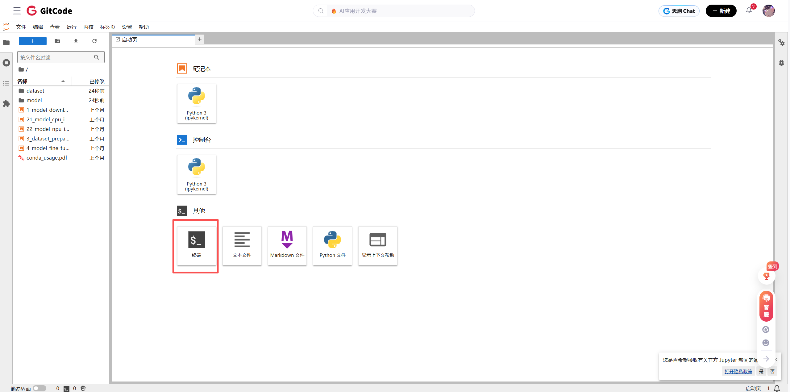Launch Python 3 notebook kernel
Viewport: 790px width, 392px height.
(x=197, y=103)
